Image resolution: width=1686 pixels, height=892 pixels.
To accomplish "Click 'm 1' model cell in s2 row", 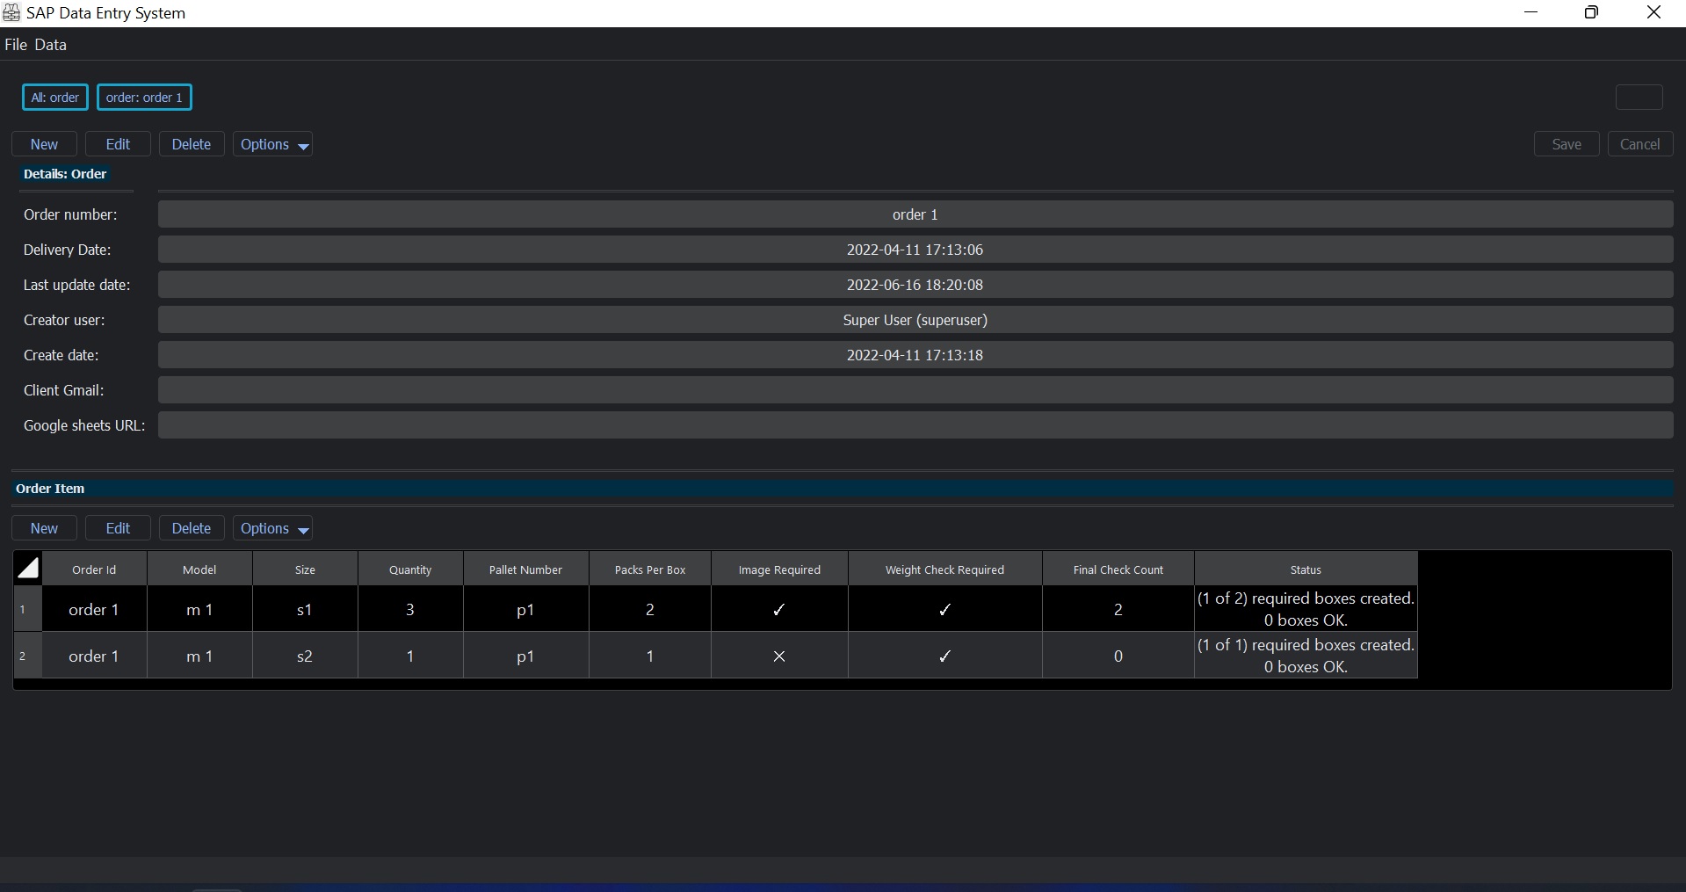I will tap(199, 656).
